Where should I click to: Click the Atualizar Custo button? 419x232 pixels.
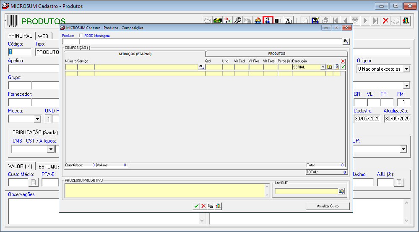327,206
